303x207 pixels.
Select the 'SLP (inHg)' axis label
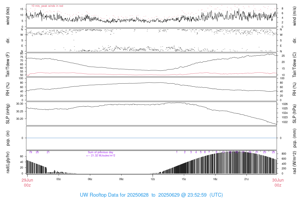8,114
